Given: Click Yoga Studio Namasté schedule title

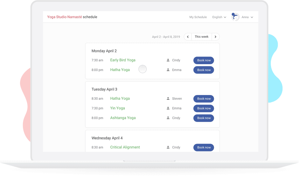Looking at the screenshot, I should pos(72,17).
